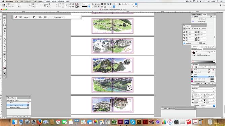This screenshot has height=126, width=225.
Task: Select the Note tool
Action: (x=5, y=57)
